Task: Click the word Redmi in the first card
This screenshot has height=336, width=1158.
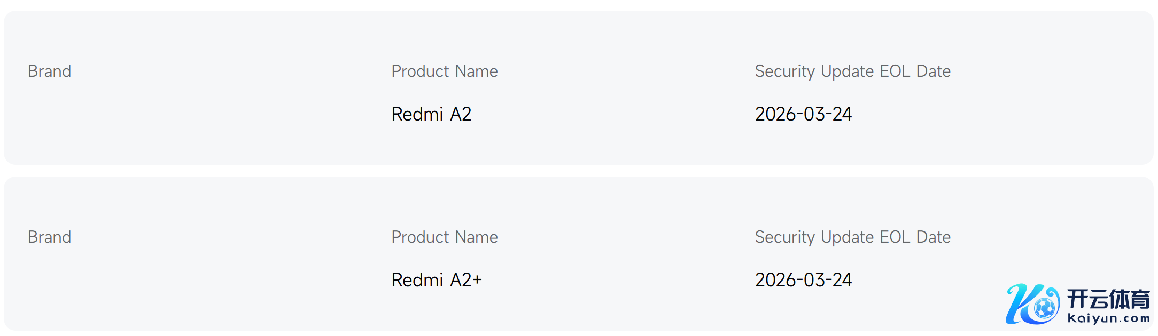Action: coord(417,114)
